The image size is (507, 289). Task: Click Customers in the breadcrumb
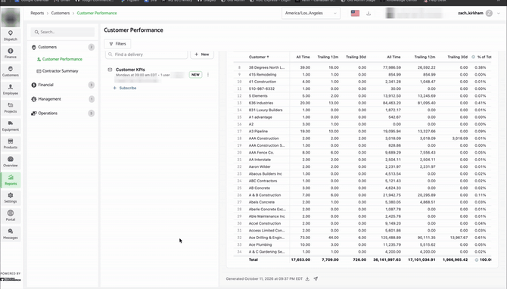pos(61,14)
